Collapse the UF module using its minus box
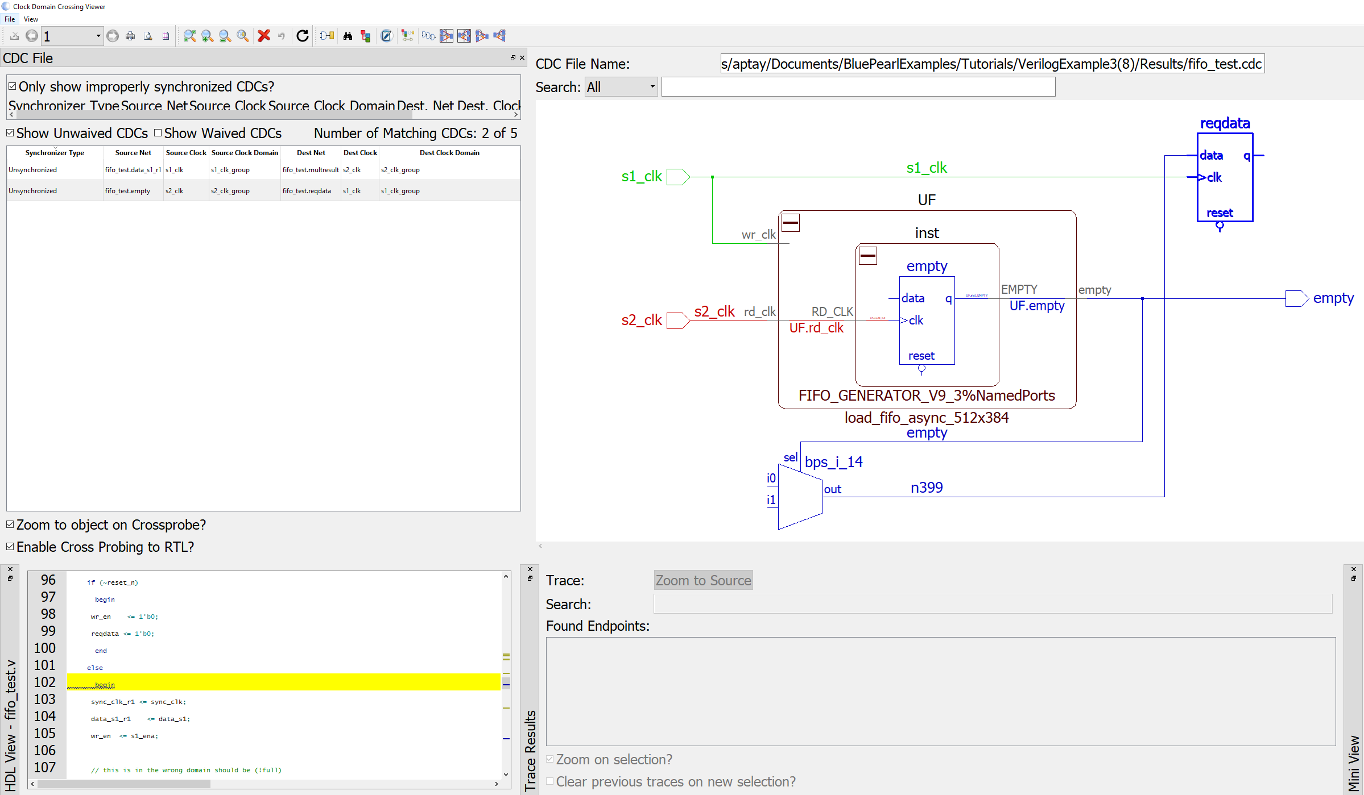Screen dimensions: 1364x795 [790, 222]
